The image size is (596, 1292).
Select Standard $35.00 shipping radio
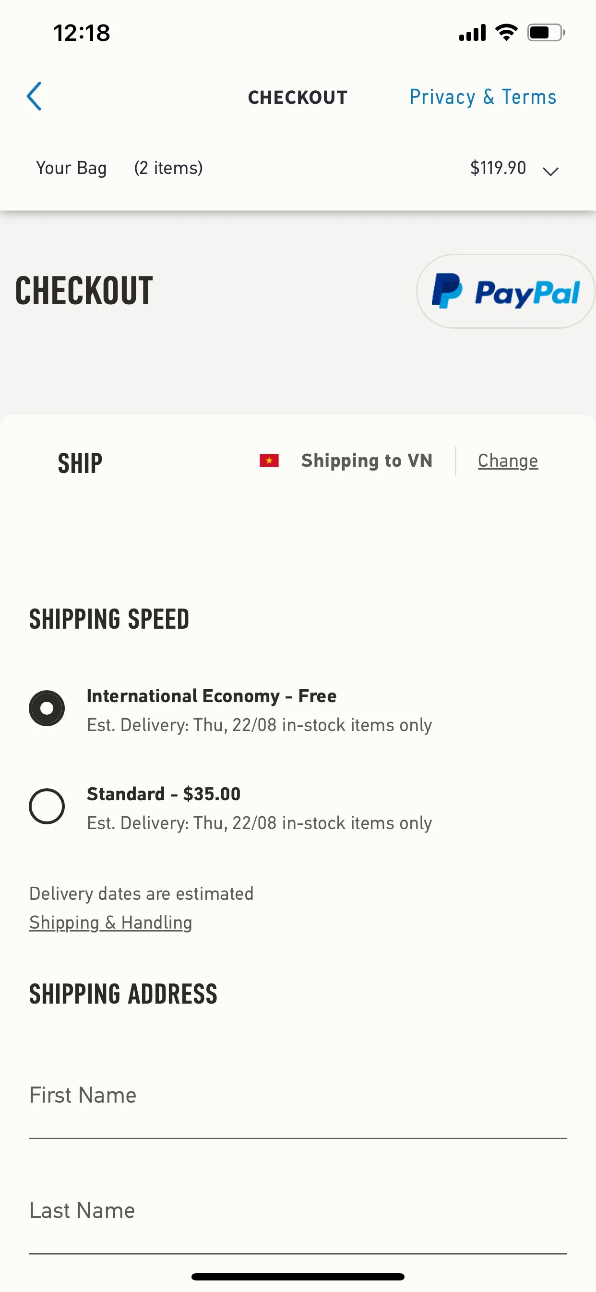pyautogui.click(x=47, y=806)
